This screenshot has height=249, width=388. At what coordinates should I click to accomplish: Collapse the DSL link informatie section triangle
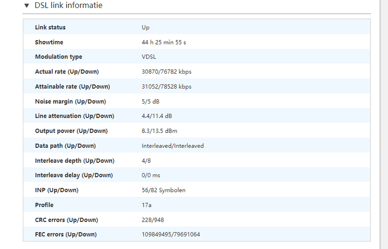click(x=27, y=6)
